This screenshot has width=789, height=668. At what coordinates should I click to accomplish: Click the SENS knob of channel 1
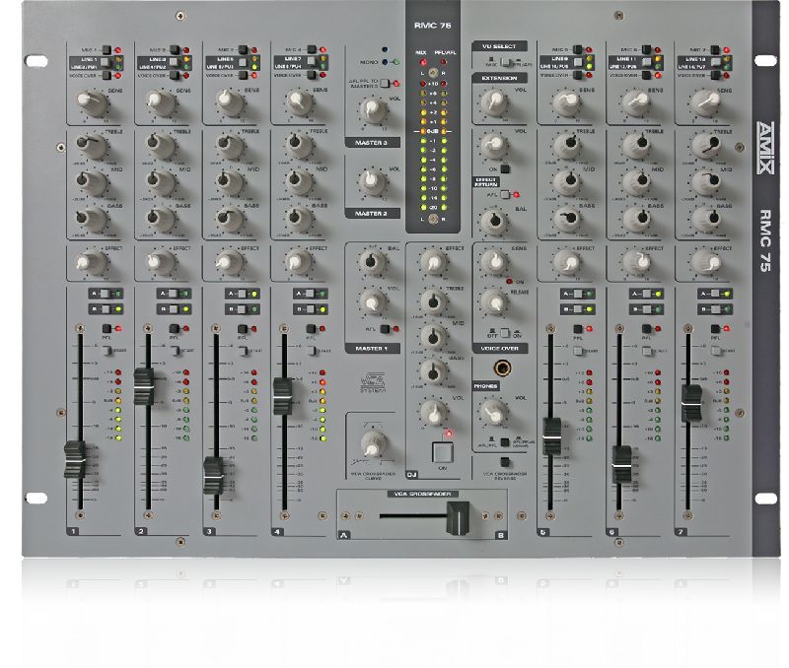(92, 102)
